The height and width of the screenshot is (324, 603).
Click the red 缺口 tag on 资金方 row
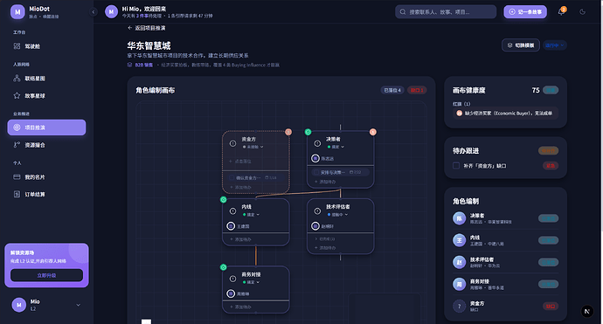coord(551,307)
